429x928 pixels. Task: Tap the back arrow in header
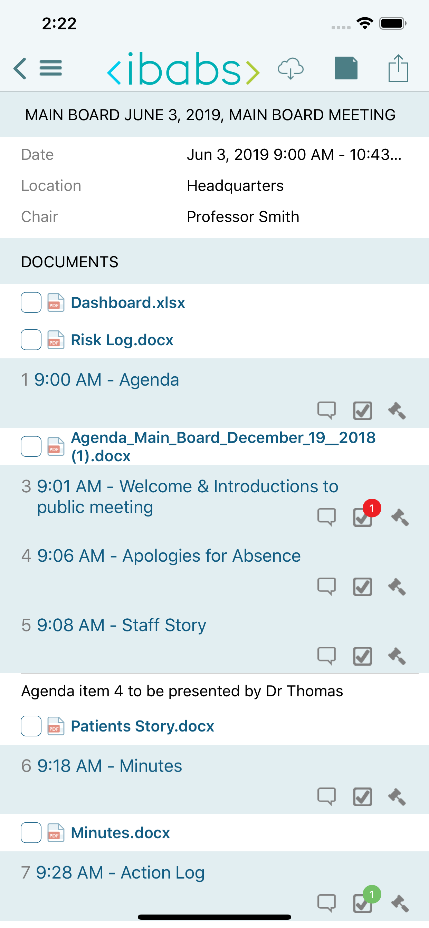20,68
